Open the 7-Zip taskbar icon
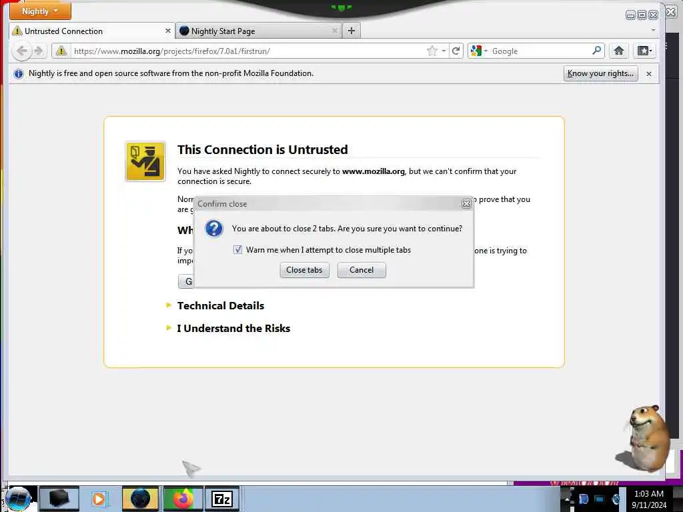683x512 pixels. click(x=222, y=499)
